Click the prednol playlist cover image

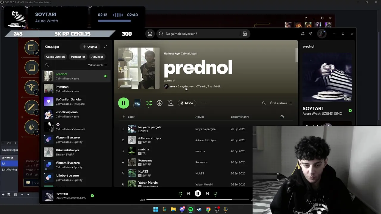[139, 68]
